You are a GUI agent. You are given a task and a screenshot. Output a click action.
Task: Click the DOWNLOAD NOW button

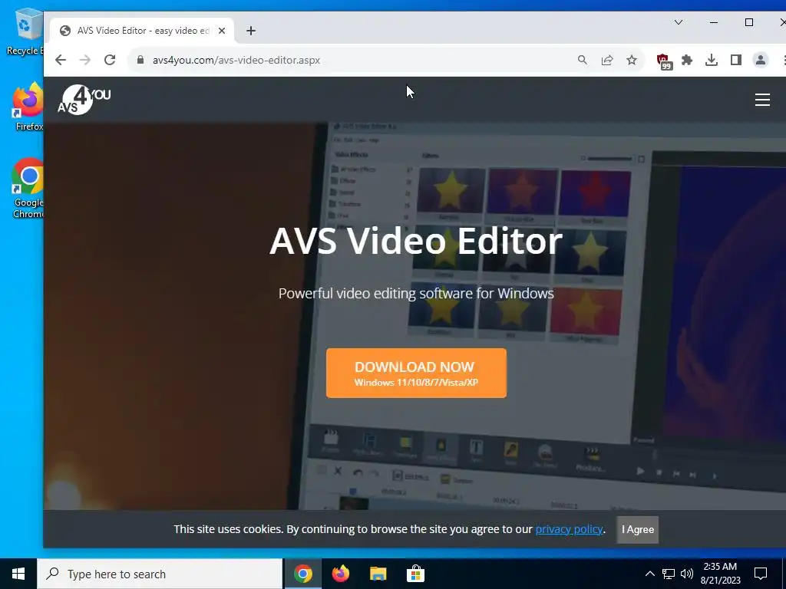tap(416, 373)
